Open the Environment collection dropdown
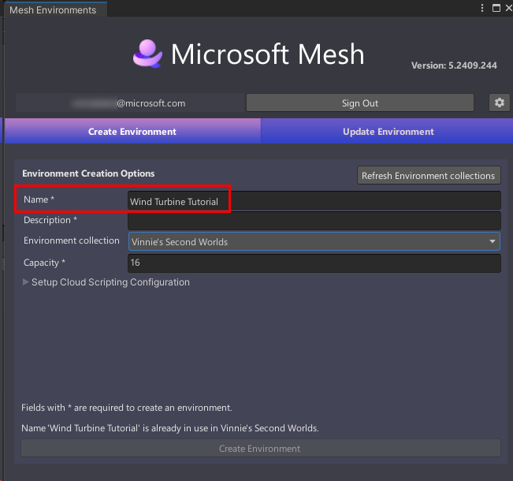 point(314,241)
